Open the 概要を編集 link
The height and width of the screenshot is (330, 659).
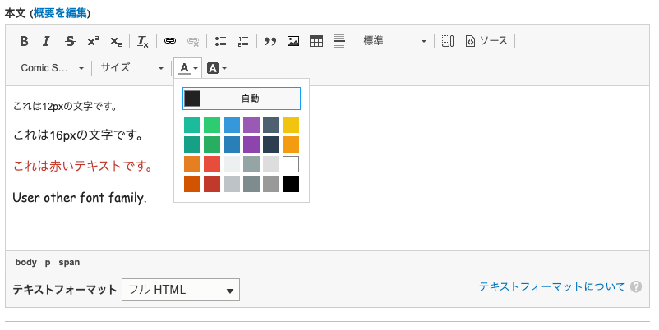pos(60,13)
